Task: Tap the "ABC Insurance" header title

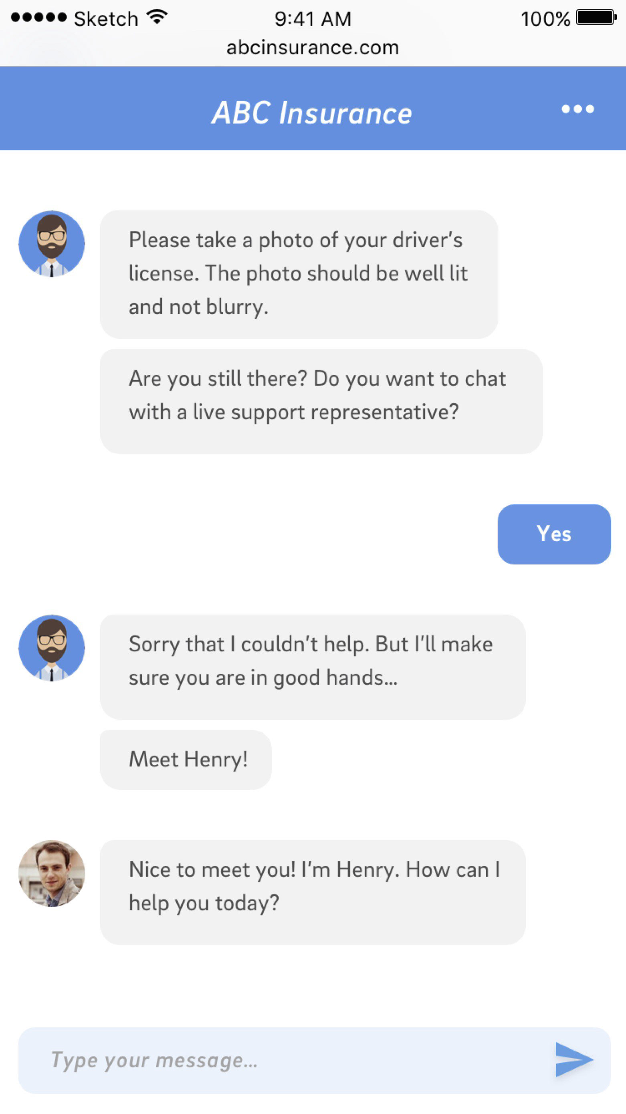Action: point(312,113)
